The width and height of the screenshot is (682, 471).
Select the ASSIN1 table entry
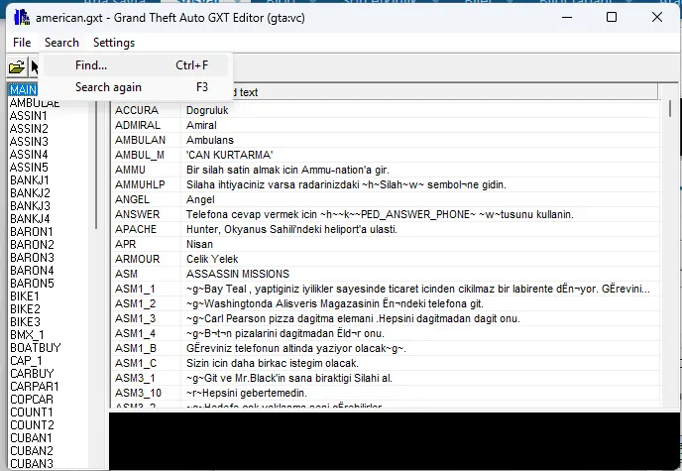tap(29, 116)
